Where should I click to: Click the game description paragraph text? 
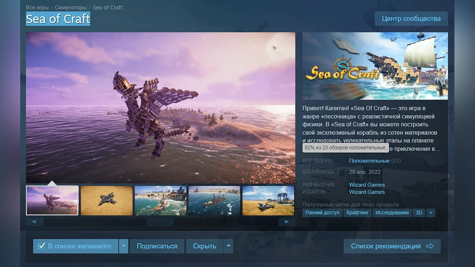pos(371,129)
